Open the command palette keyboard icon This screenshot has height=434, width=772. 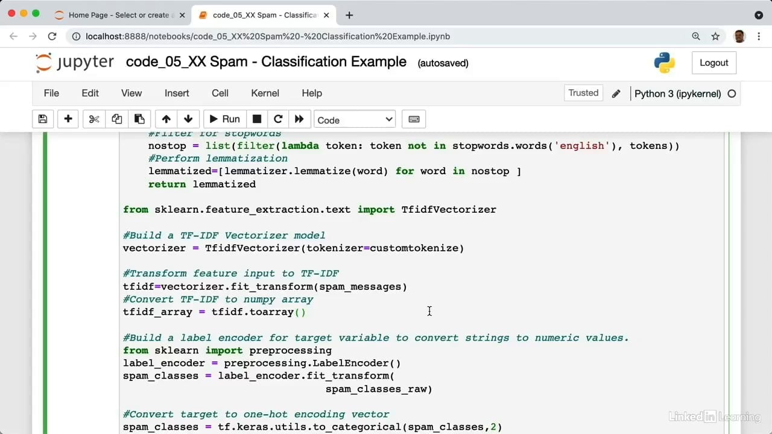click(x=414, y=119)
